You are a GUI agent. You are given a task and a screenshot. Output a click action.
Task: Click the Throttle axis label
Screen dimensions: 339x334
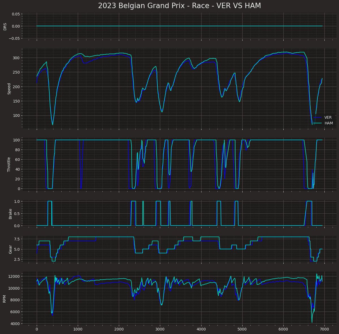(9, 165)
